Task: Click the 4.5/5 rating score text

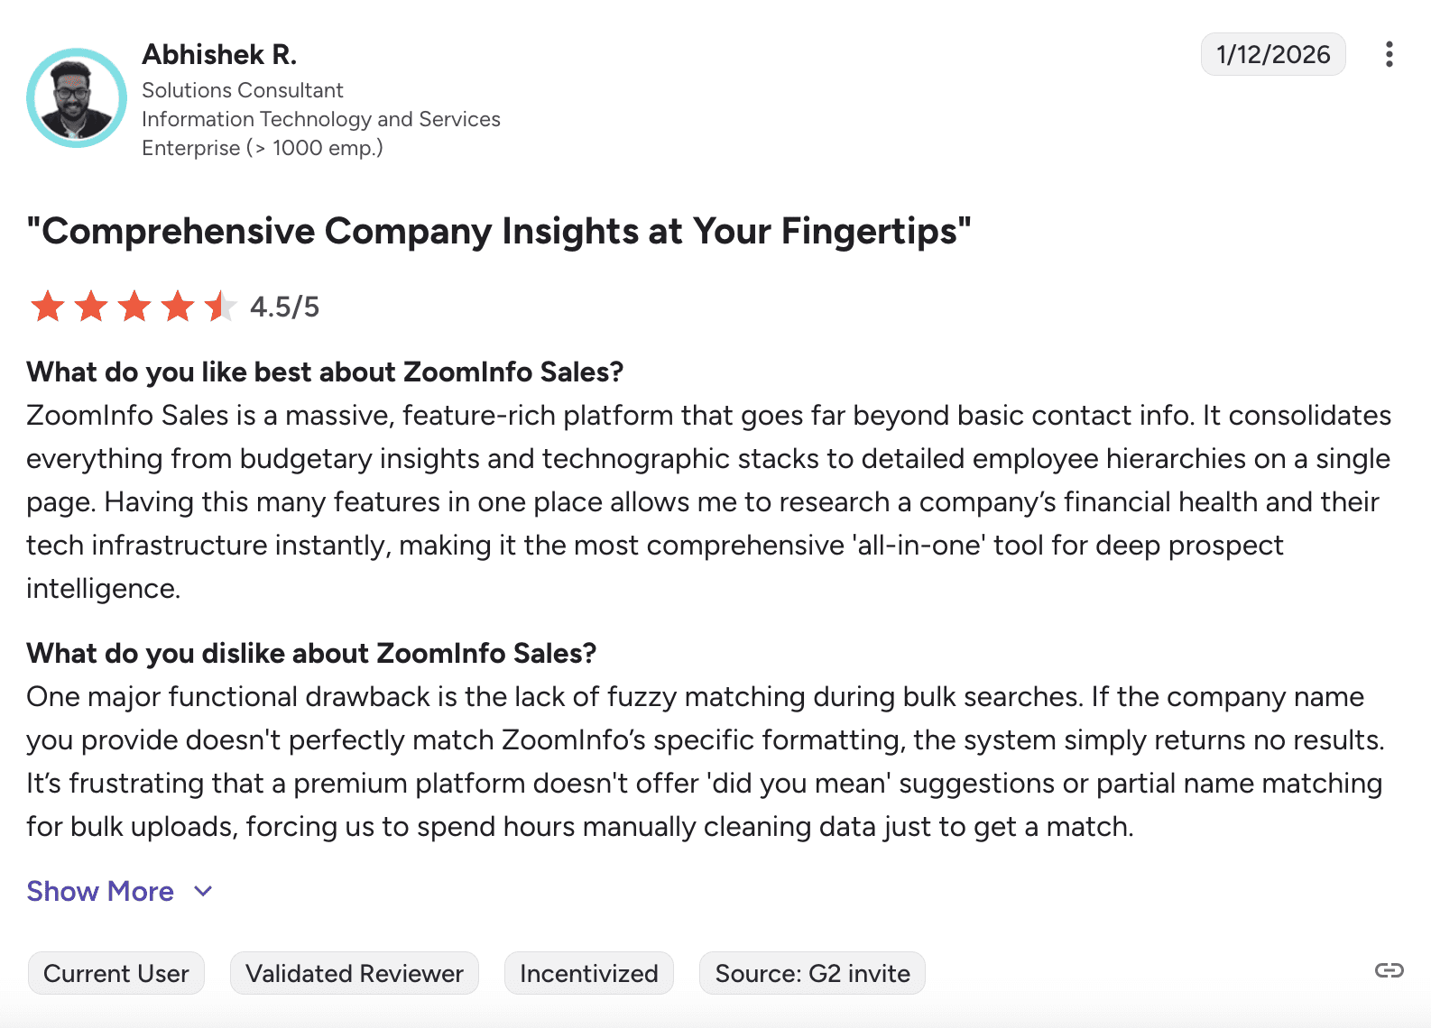Action: pyautogui.click(x=285, y=307)
